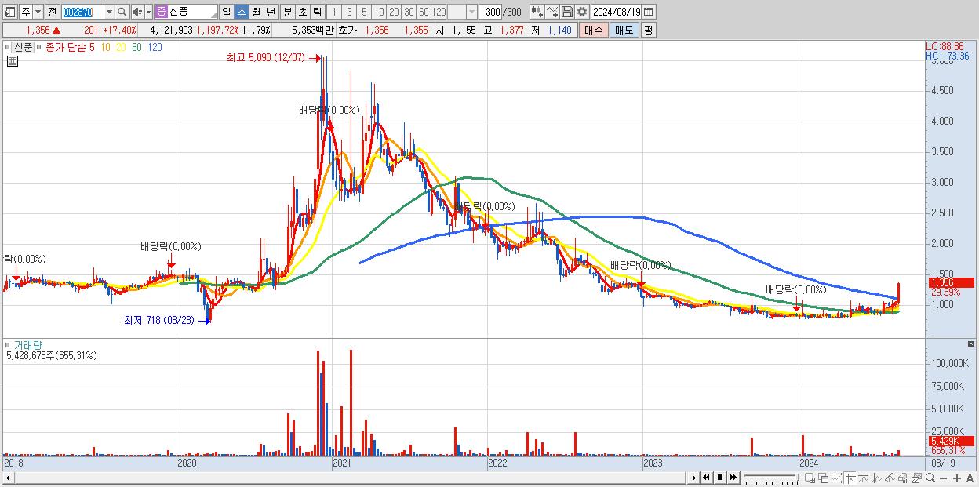The width and height of the screenshot is (979, 487).
Task: Click the chart play button at bottom
Action: [x=693, y=478]
